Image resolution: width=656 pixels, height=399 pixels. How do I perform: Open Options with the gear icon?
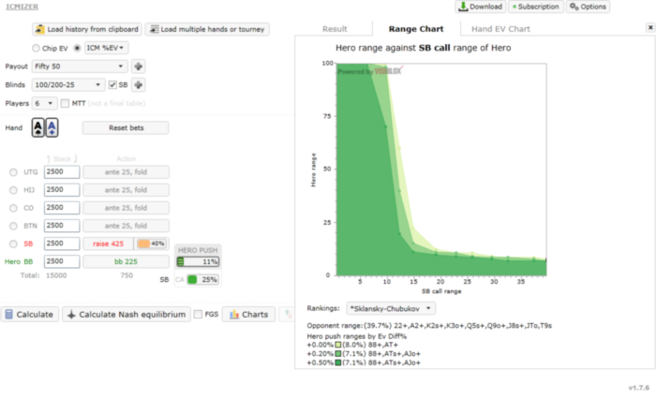(x=588, y=7)
